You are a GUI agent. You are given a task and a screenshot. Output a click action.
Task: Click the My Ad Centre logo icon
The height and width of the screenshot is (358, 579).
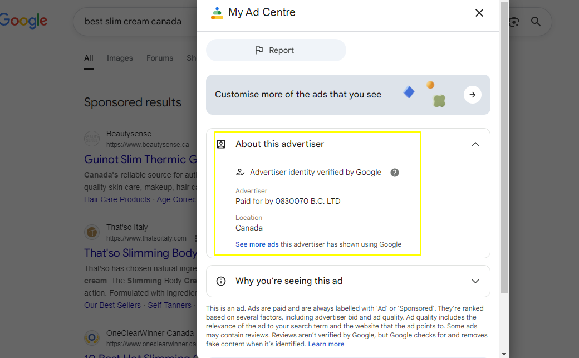pyautogui.click(x=217, y=13)
